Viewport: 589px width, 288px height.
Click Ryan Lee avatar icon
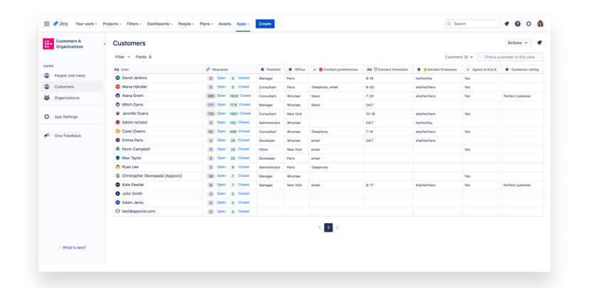(x=118, y=167)
